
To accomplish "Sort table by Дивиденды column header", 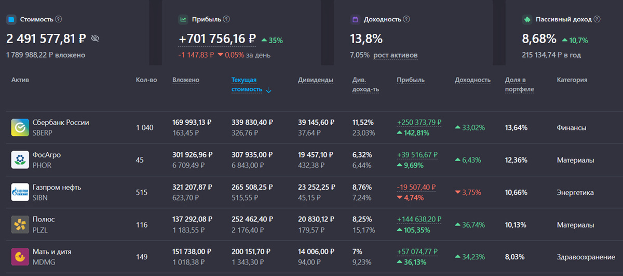I will 316,80.
